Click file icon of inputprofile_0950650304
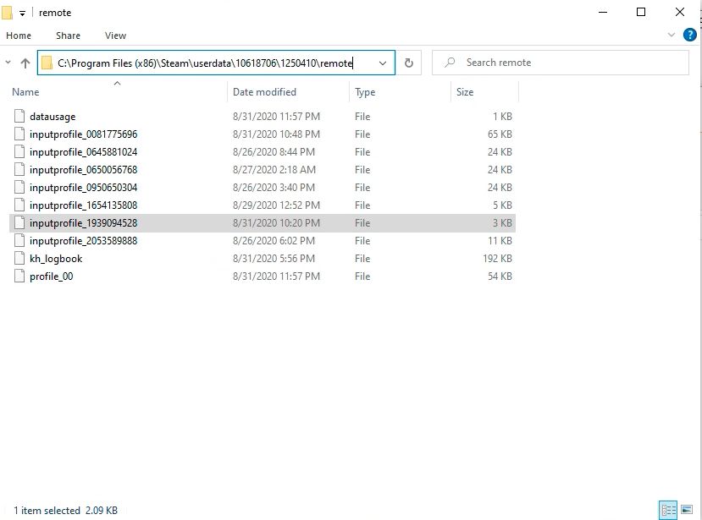The width and height of the screenshot is (702, 520). 19,187
